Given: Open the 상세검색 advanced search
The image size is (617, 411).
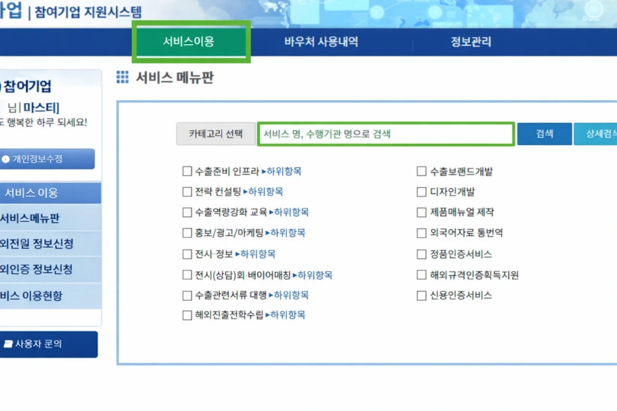Looking at the screenshot, I should pyautogui.click(x=601, y=134).
